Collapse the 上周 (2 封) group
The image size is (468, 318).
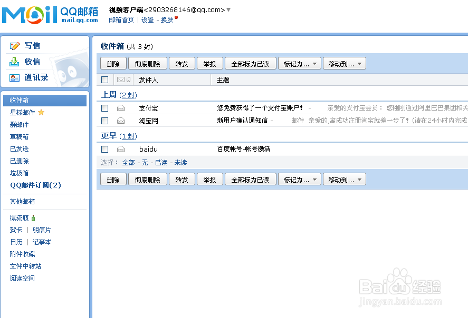tap(119, 95)
